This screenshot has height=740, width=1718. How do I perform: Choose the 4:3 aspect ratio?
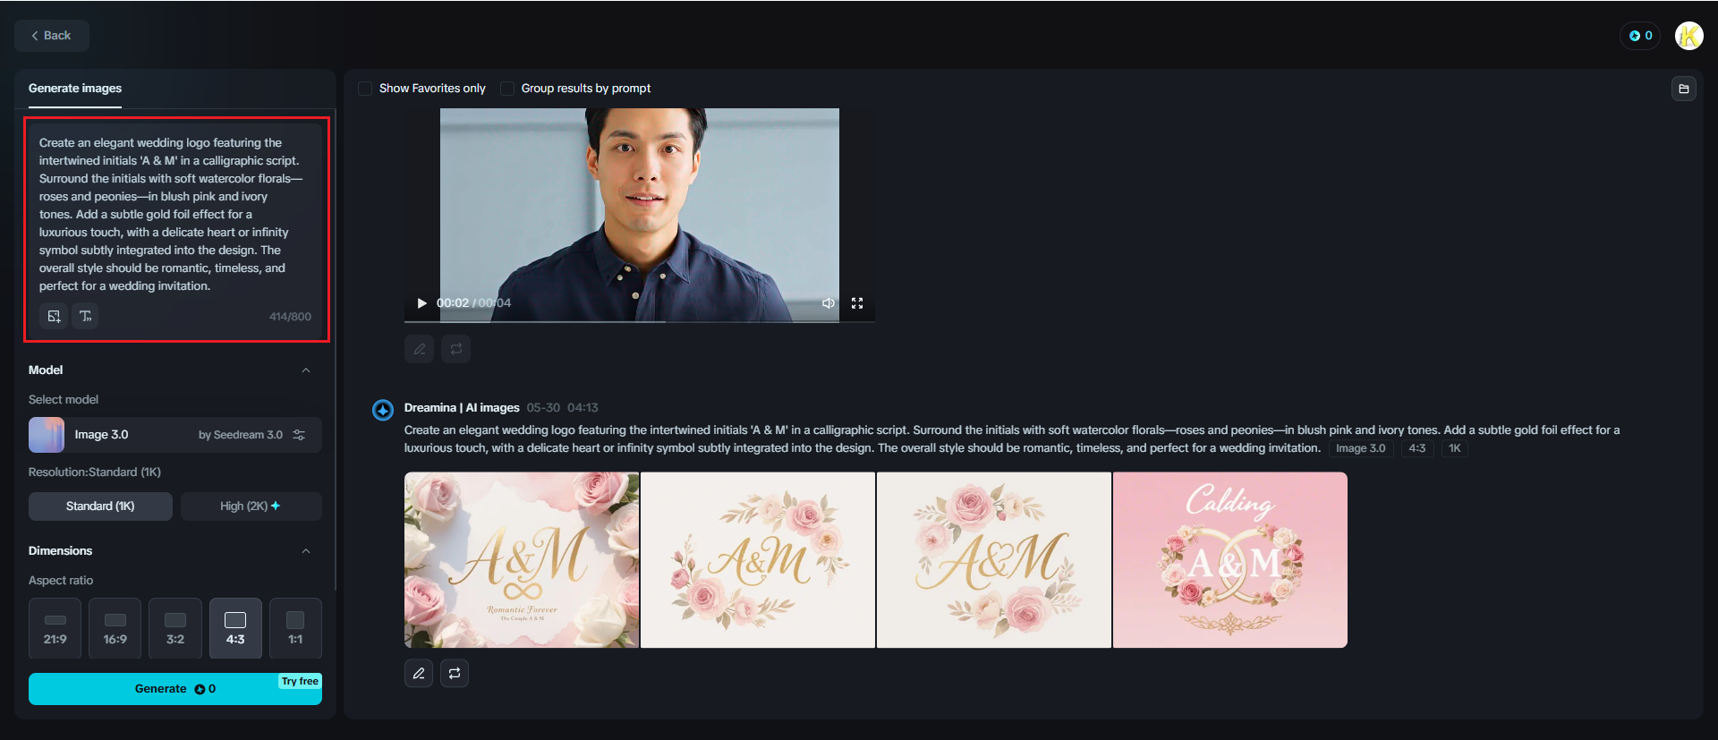click(x=235, y=628)
